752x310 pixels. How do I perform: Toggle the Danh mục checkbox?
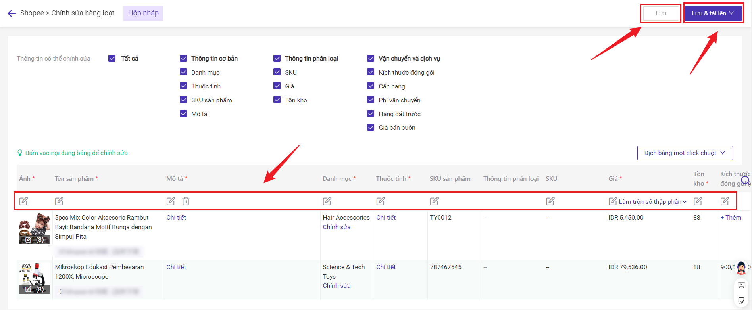pyautogui.click(x=183, y=72)
